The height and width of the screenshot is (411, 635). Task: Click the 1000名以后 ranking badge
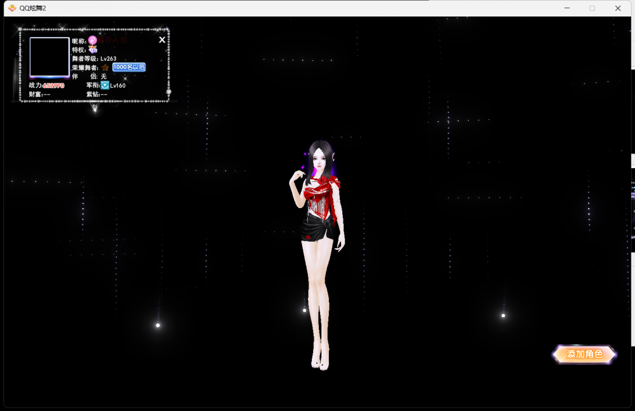click(129, 67)
